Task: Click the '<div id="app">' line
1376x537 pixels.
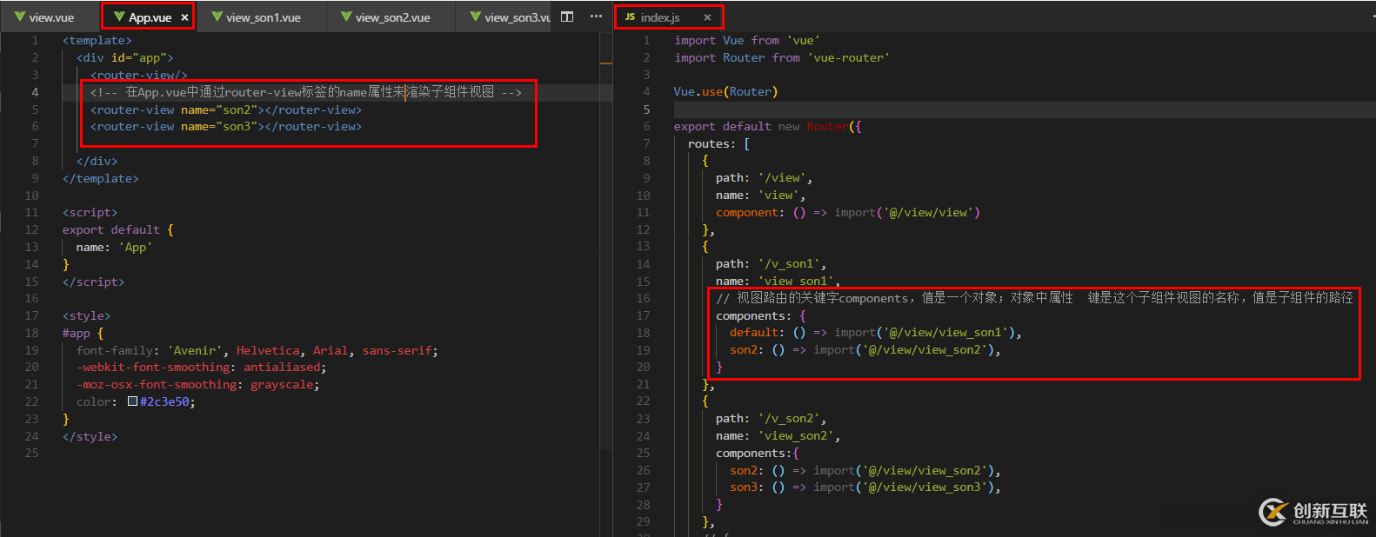Action: pos(125,57)
